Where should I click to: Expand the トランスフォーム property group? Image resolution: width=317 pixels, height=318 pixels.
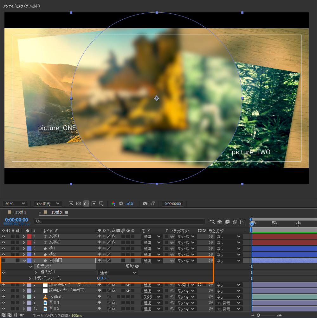[x=30, y=278]
